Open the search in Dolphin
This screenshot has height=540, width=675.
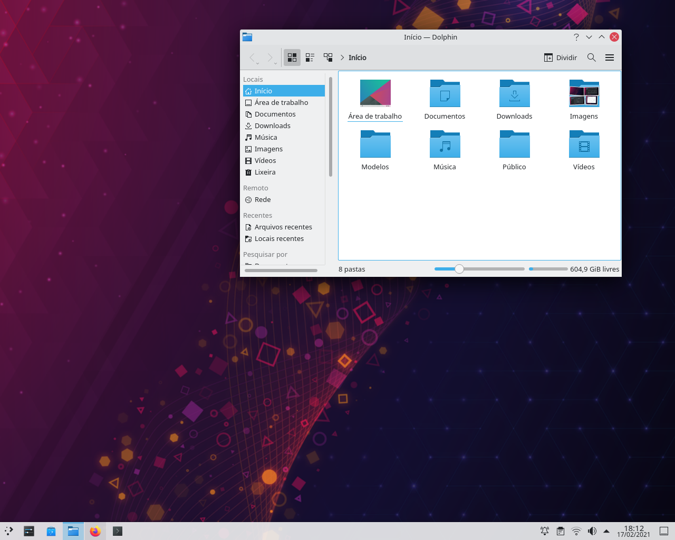click(591, 57)
